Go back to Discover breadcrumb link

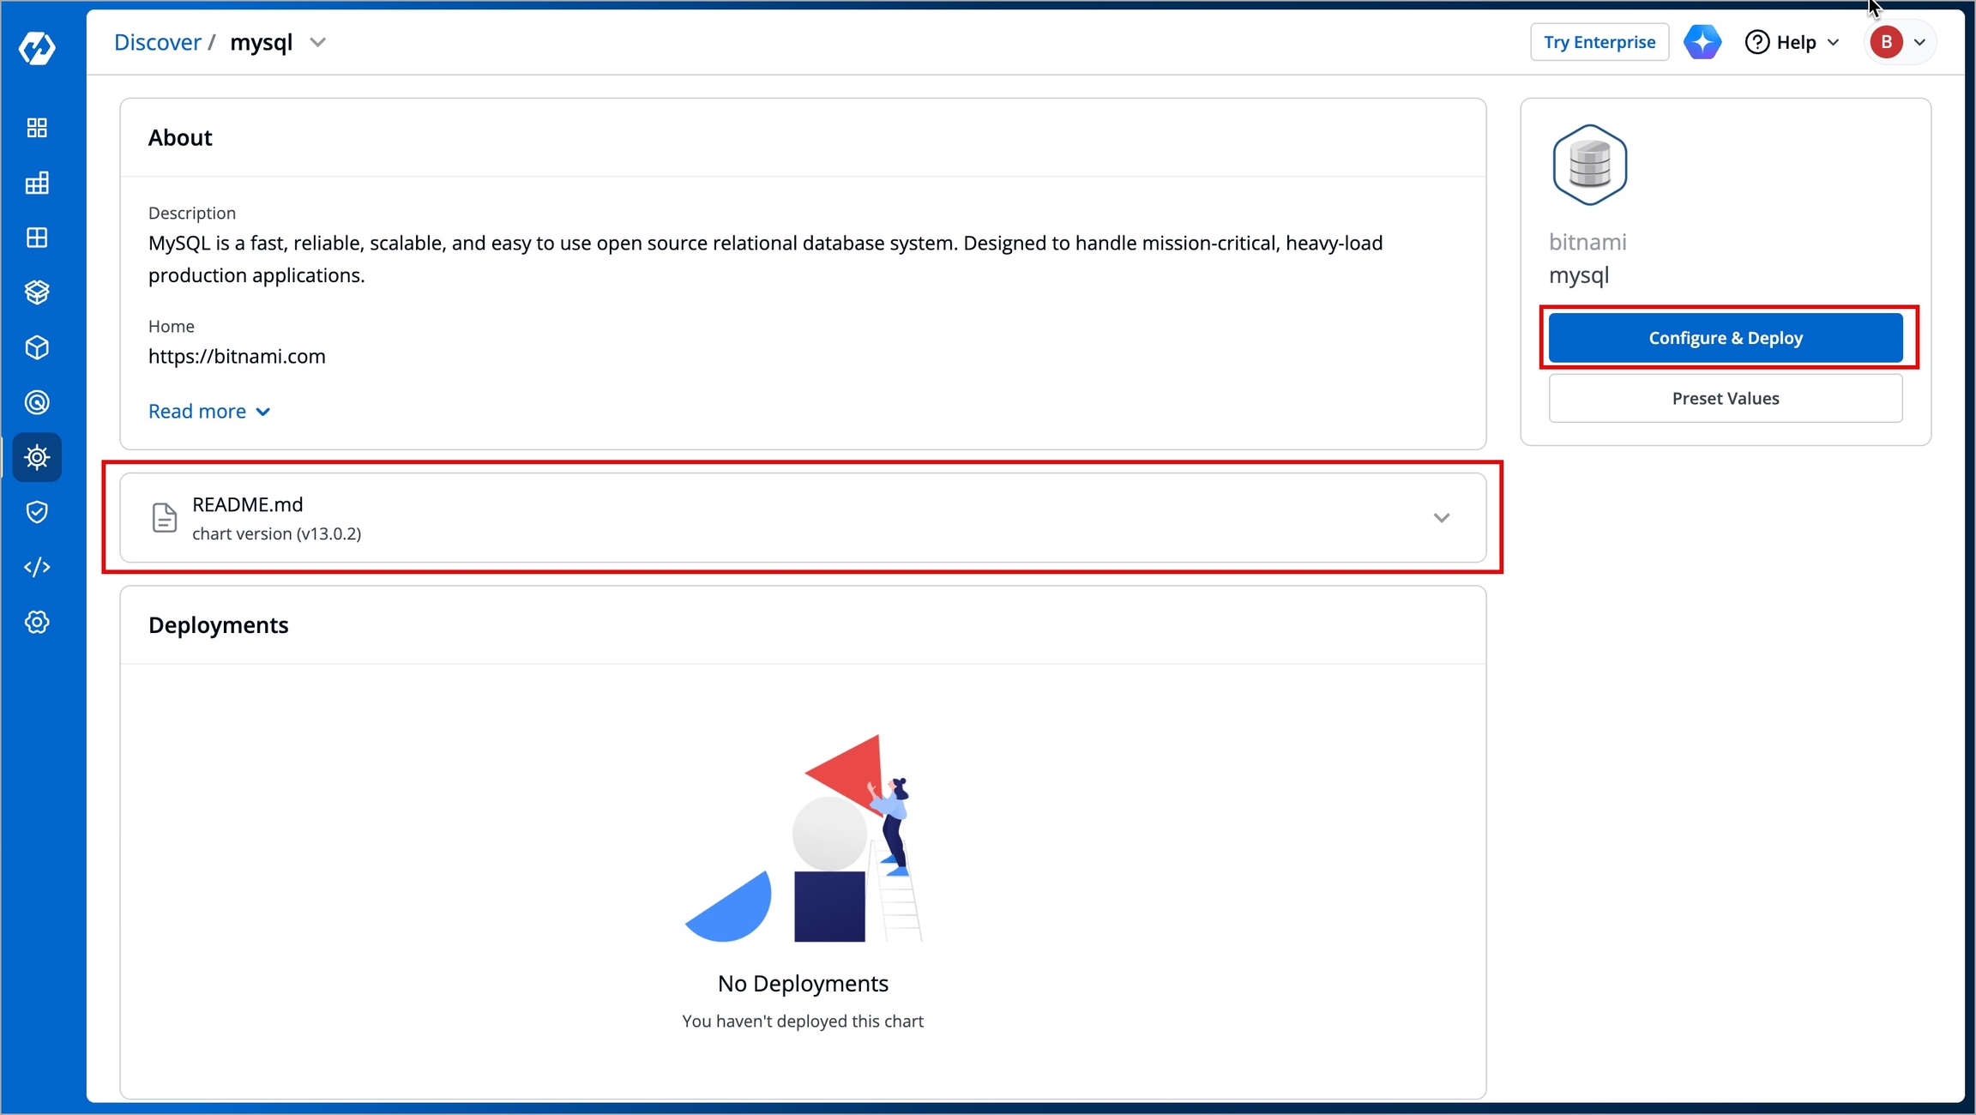[x=157, y=42]
